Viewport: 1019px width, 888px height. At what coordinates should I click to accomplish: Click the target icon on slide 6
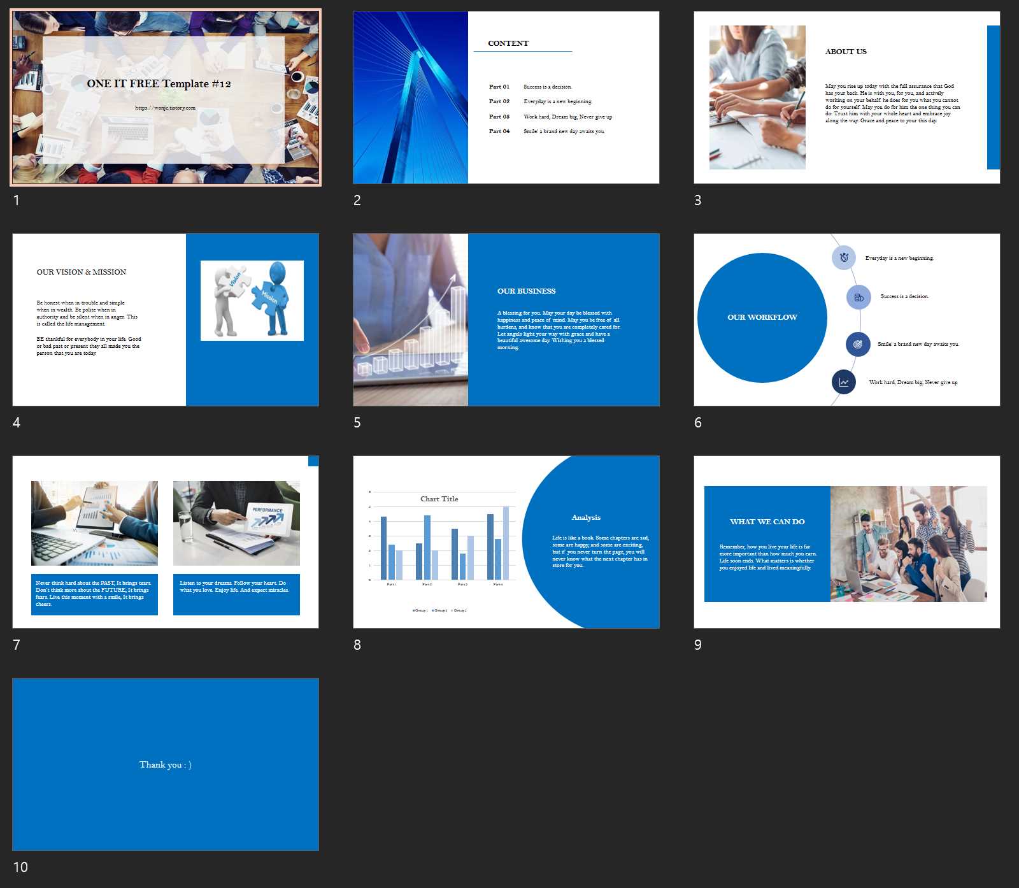point(858,344)
